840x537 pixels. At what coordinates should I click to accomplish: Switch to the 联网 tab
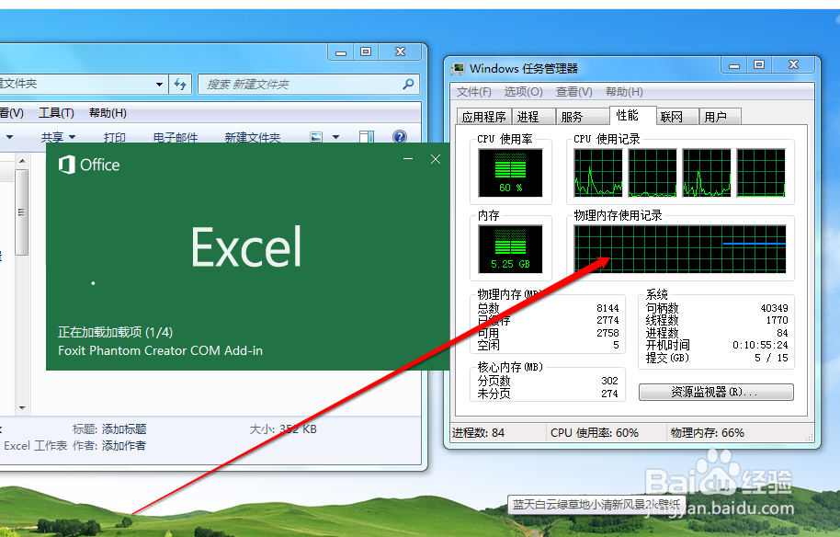(x=677, y=117)
